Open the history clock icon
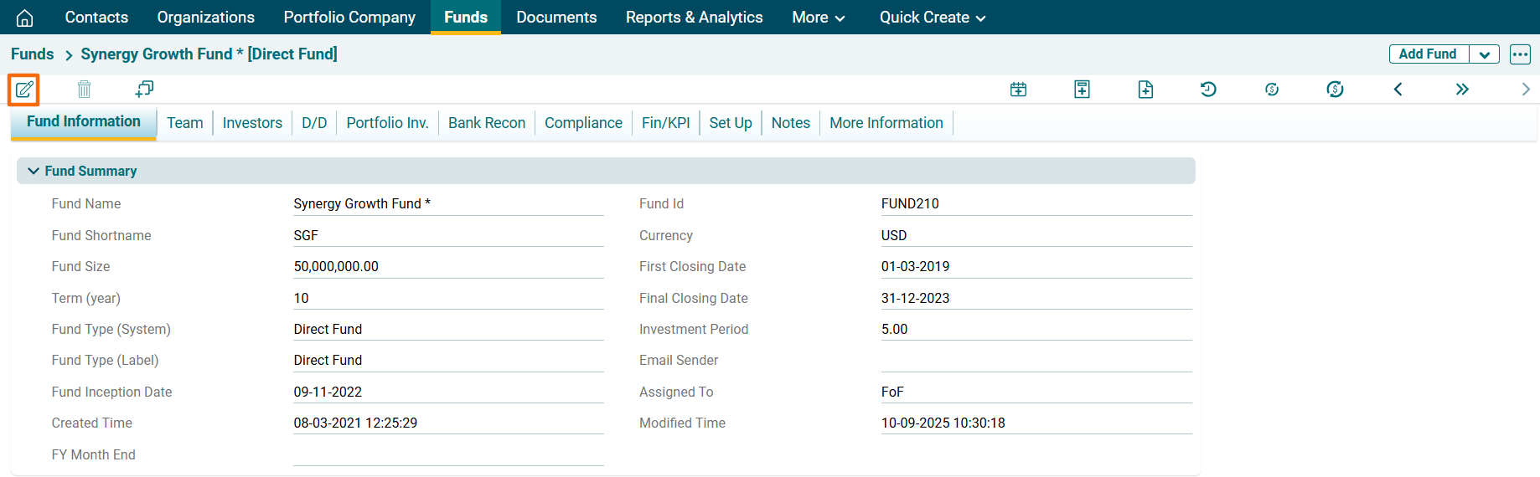Screen dimensions: 1540x477 tap(1208, 90)
